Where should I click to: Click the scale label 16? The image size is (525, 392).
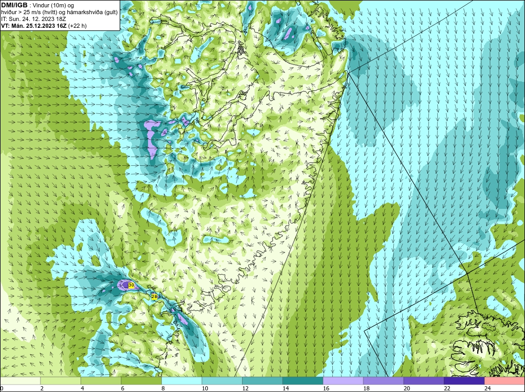click(x=326, y=388)
